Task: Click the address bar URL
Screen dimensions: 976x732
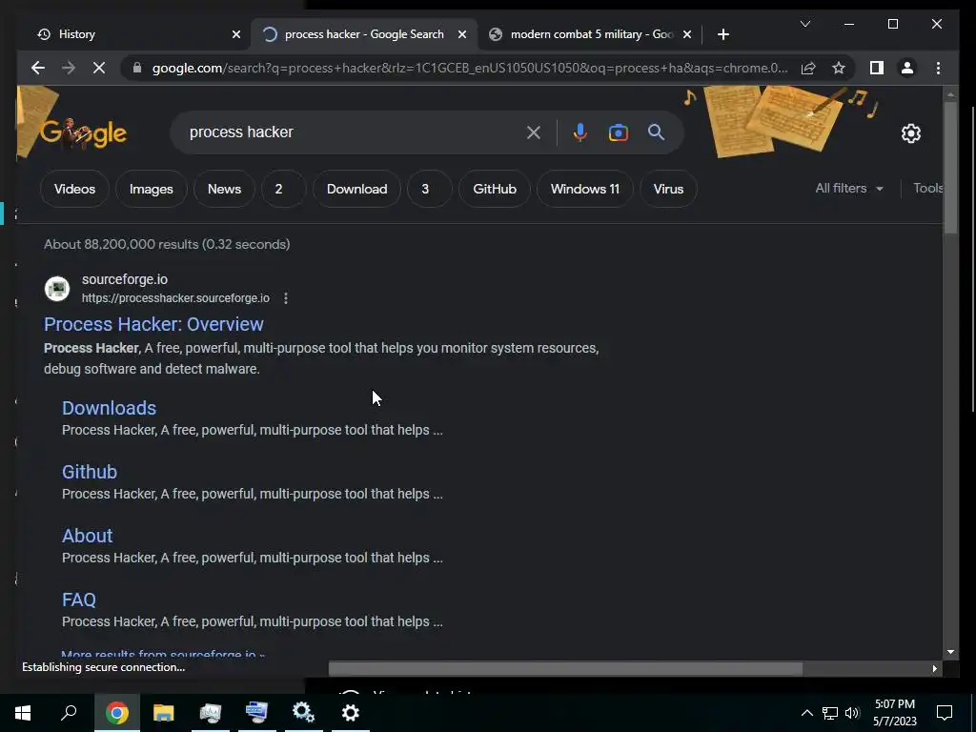Action: [470, 68]
